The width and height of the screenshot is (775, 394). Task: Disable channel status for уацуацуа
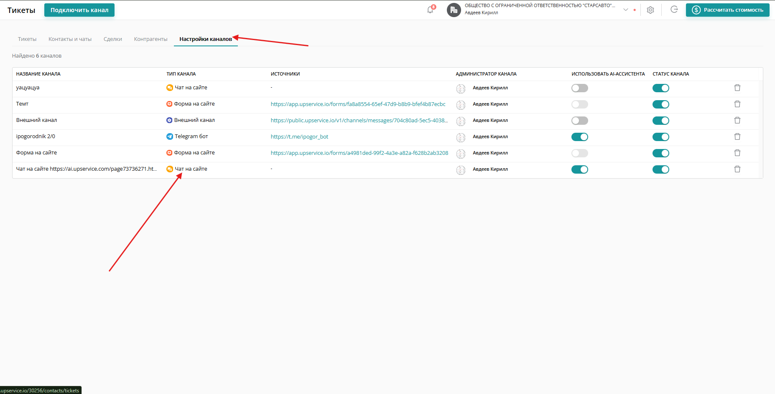pyautogui.click(x=661, y=88)
